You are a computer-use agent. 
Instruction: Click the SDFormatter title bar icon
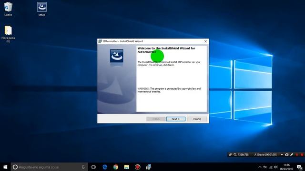click(100, 41)
